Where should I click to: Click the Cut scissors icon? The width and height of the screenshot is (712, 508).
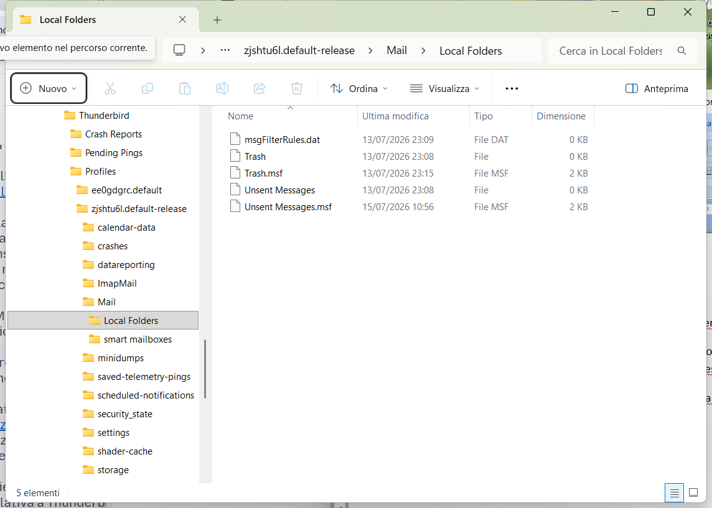click(110, 88)
